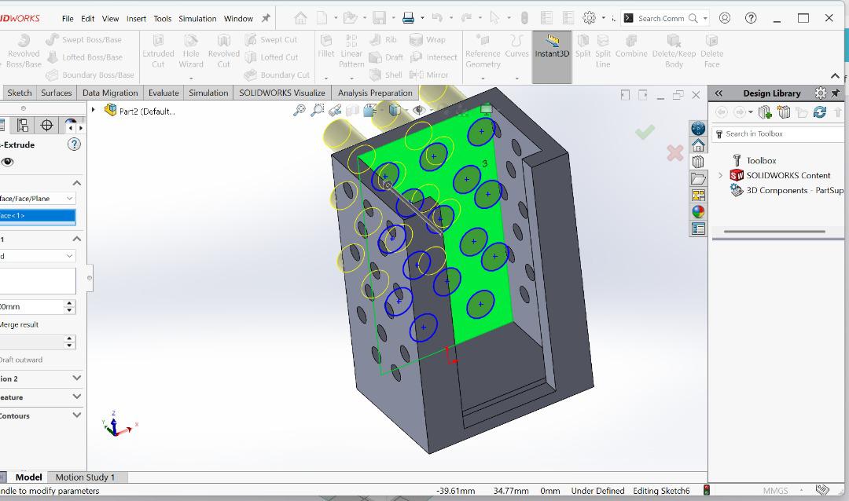Open the user login account icon
849x501 pixels.
725,18
